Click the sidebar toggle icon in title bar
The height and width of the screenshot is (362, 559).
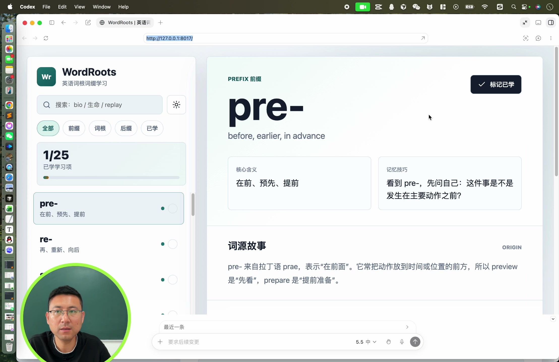pos(52,23)
